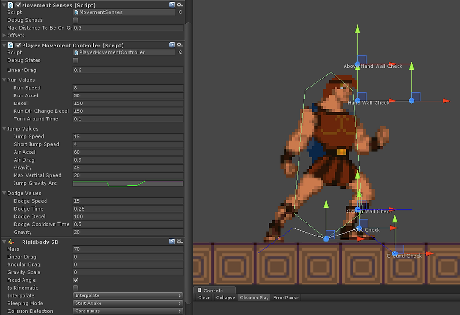Viewport: 460px width, 315px height.
Task: Click the Jump Speed value field
Action: point(128,136)
